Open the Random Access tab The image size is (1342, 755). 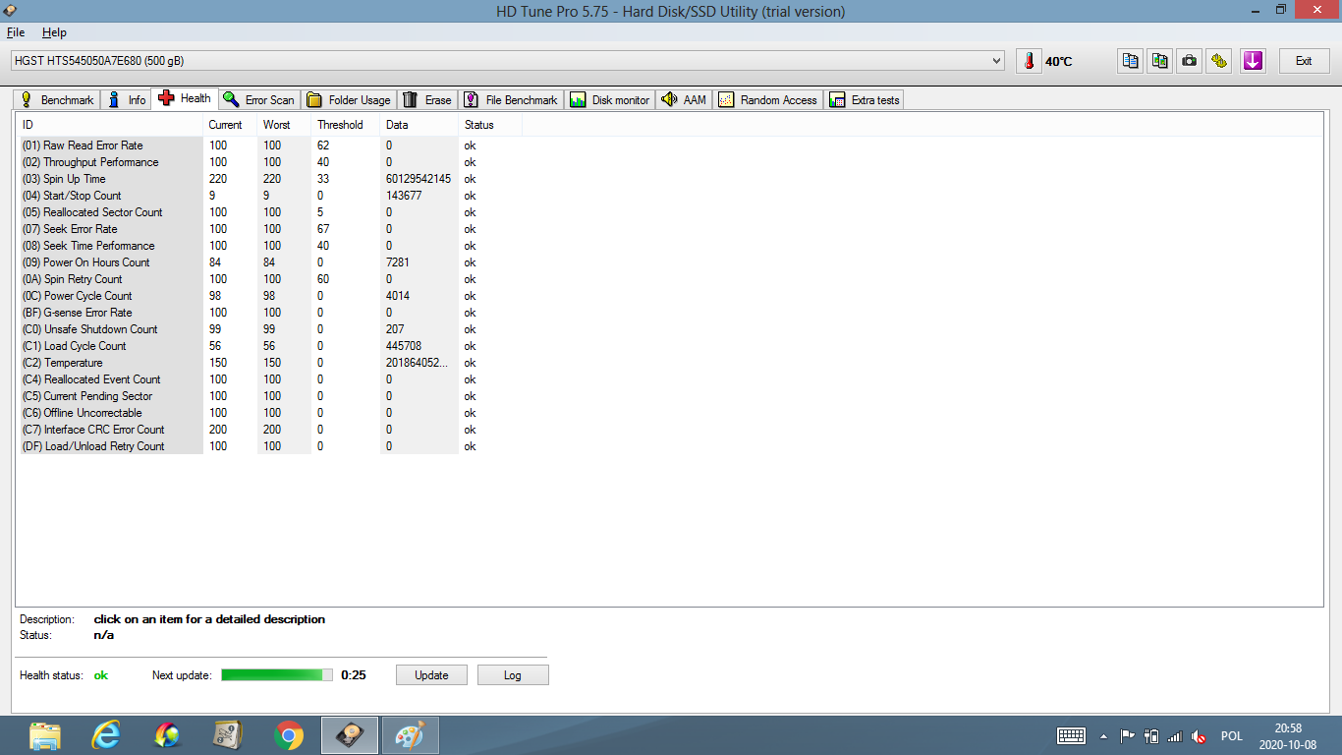[x=767, y=100]
